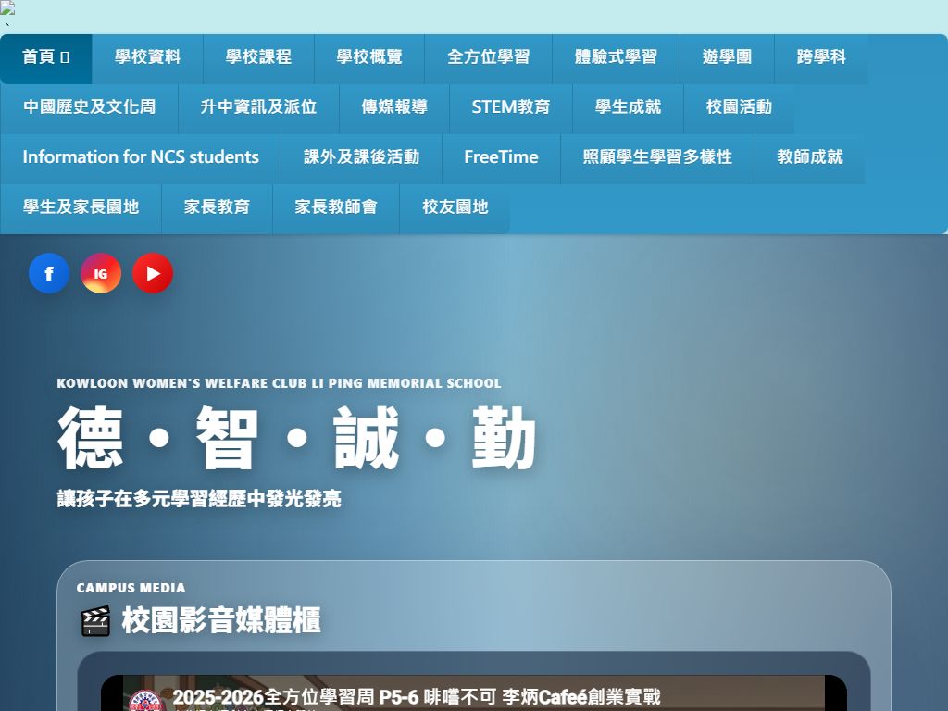Select 教師成就 menu item
948x711 pixels.
[x=810, y=158]
